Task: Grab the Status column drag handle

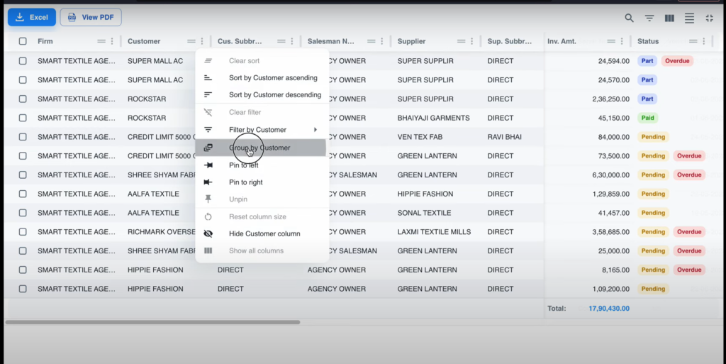Action: click(693, 41)
